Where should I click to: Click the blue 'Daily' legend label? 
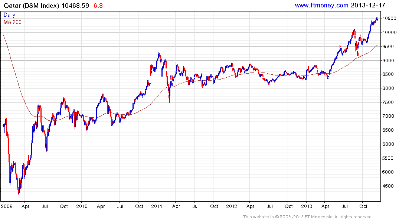coord(9,15)
